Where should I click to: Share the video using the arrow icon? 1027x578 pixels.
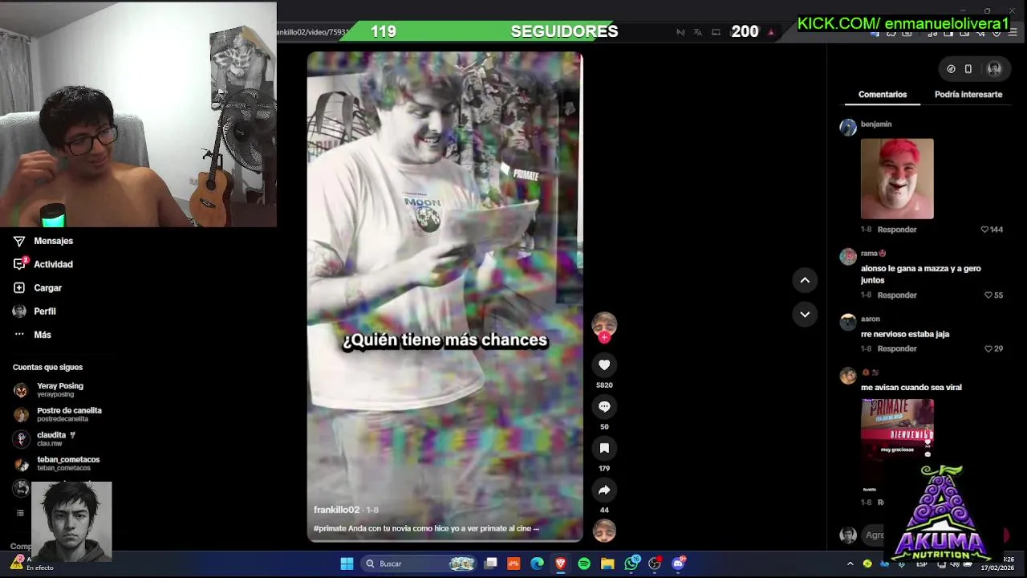(x=604, y=490)
